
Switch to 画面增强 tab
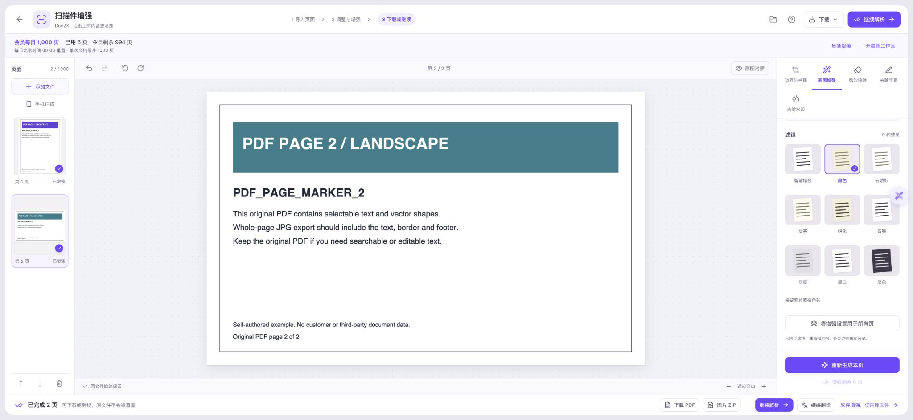pyautogui.click(x=827, y=74)
